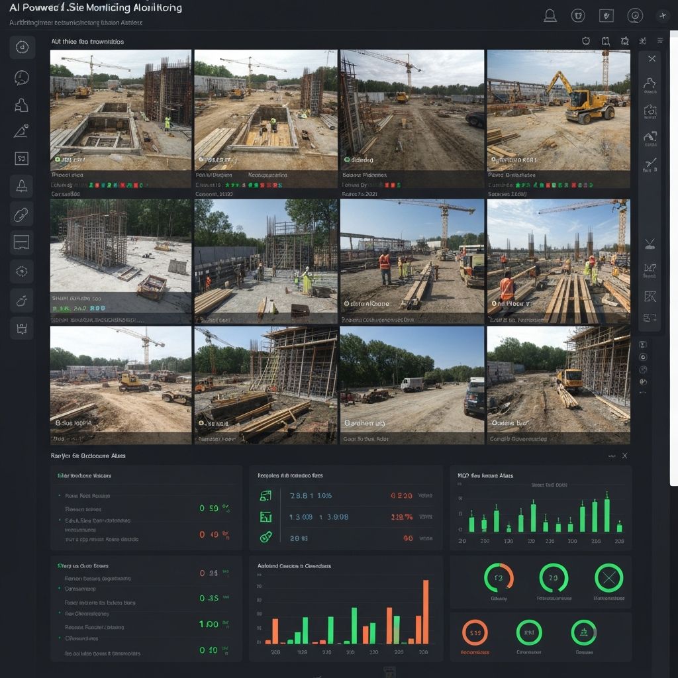Collapse the alerts panel using the dash icon

point(610,456)
